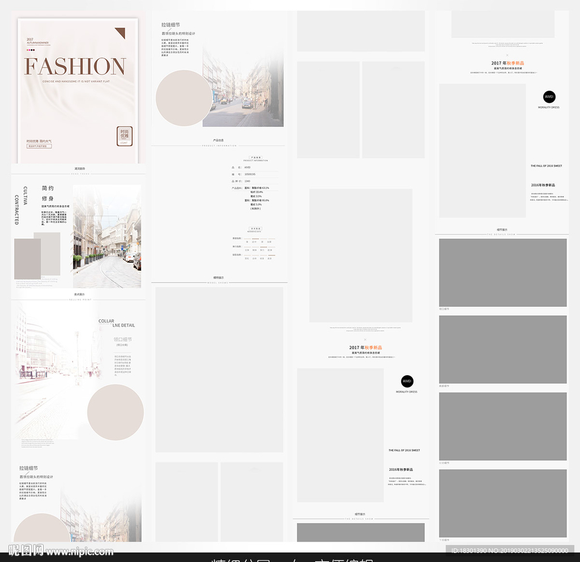Screen dimensions: 580x562
Task: Click the vertical CONTRACTED text
Action: (16, 209)
